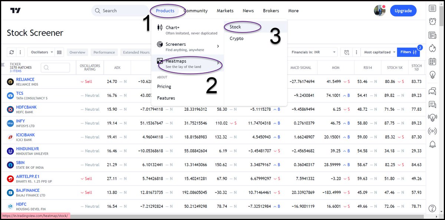Select Chart+ in the Products menu
Image resolution: width=445 pixels, height=220 pixels.
pos(188,30)
